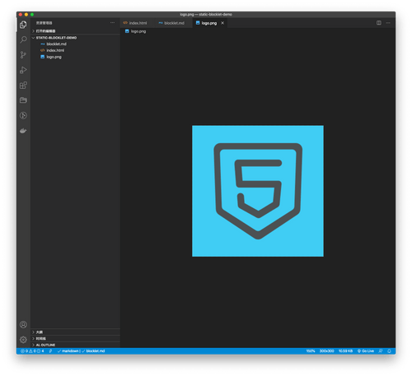Click the 10.59 KB file size indicator
The height and width of the screenshot is (376, 412).
345,351
